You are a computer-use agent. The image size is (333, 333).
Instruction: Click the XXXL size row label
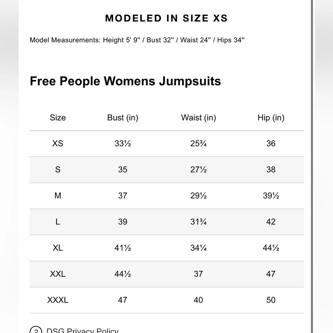click(x=58, y=300)
